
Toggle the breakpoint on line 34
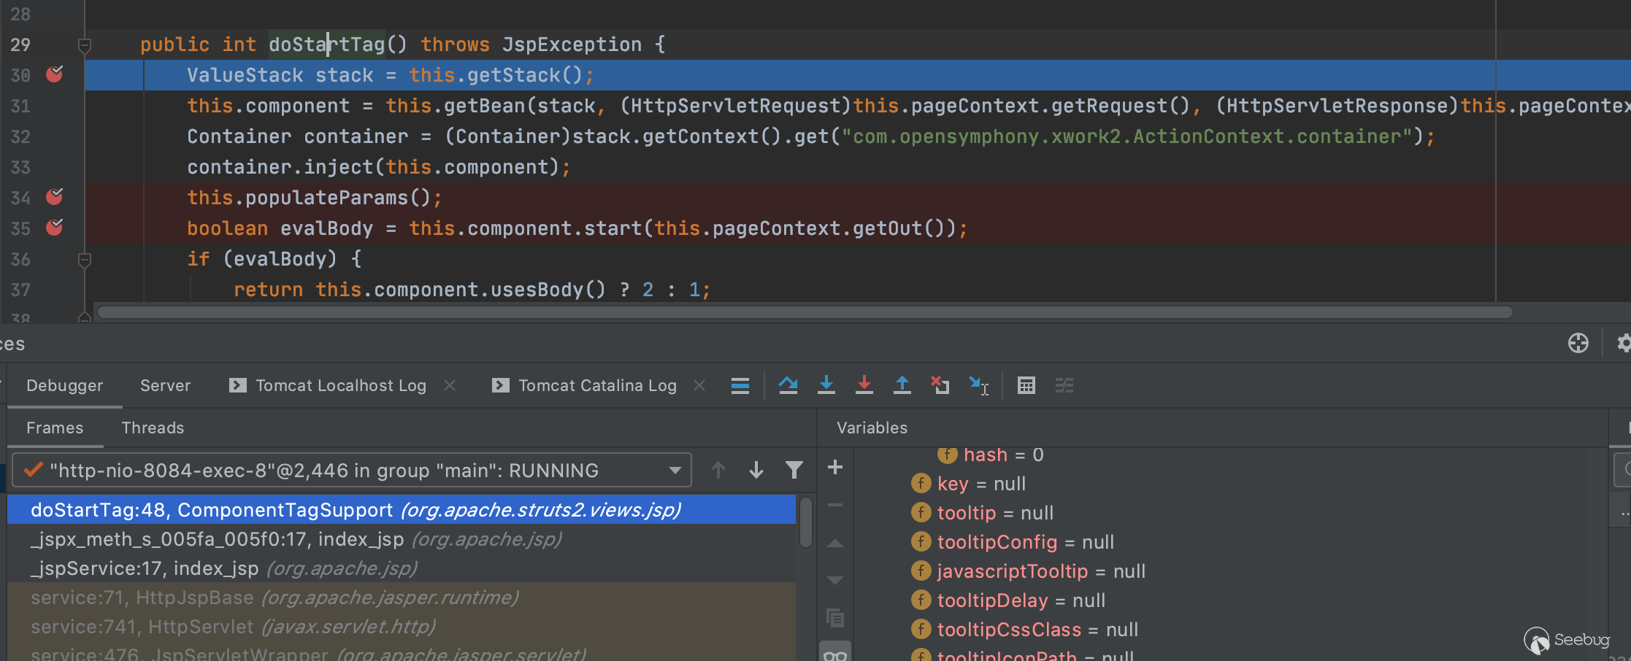point(55,197)
